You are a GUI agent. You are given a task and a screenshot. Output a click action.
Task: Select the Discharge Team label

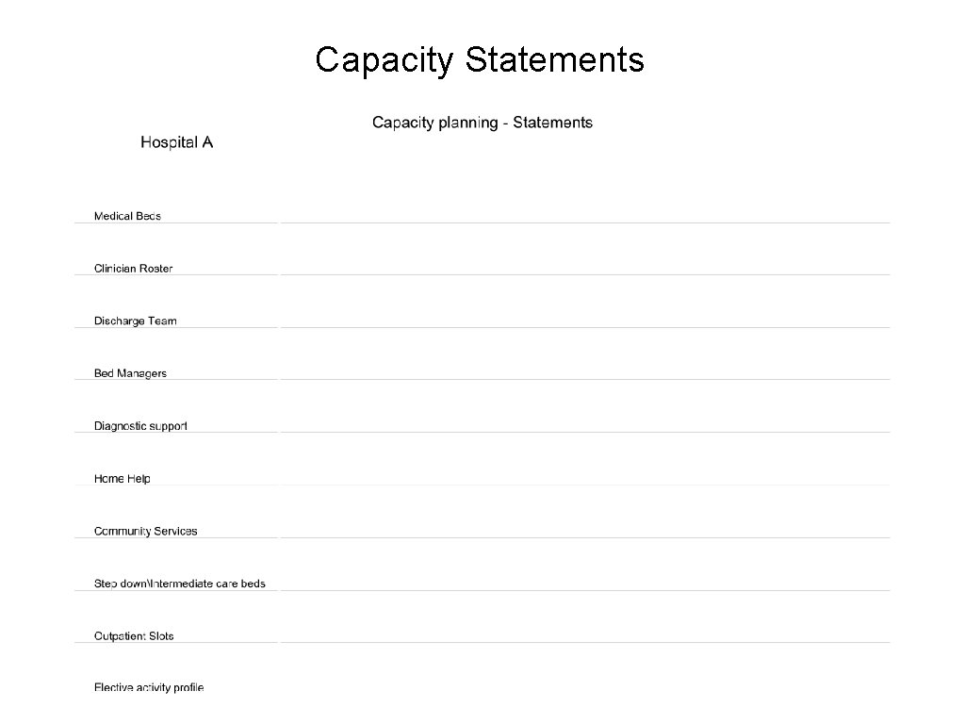(x=136, y=321)
